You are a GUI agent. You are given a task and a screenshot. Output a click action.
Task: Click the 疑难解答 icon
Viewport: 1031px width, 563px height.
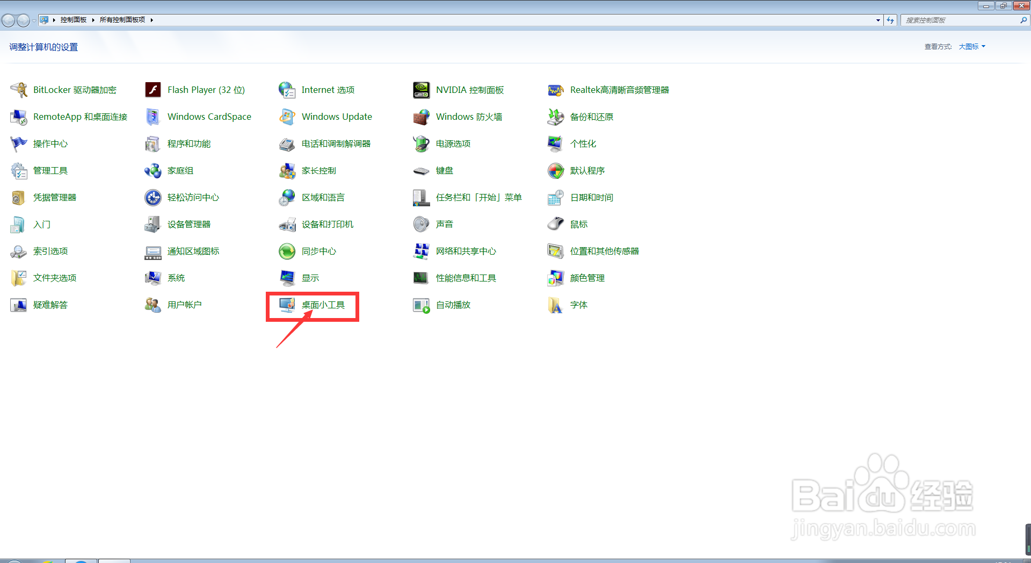[19, 305]
